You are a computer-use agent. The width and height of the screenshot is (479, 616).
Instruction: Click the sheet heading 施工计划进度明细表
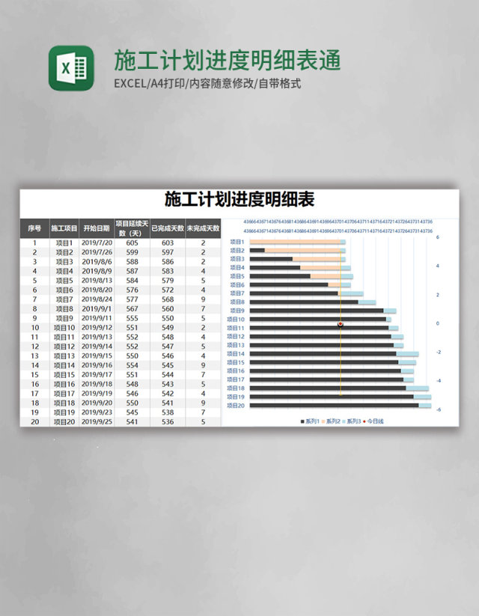coord(239,200)
